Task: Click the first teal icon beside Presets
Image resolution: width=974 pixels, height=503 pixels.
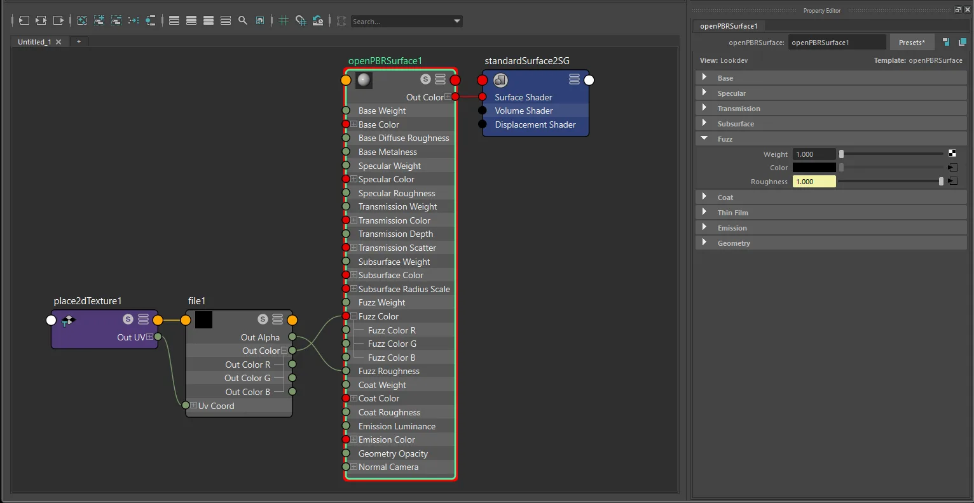Action: coord(946,42)
